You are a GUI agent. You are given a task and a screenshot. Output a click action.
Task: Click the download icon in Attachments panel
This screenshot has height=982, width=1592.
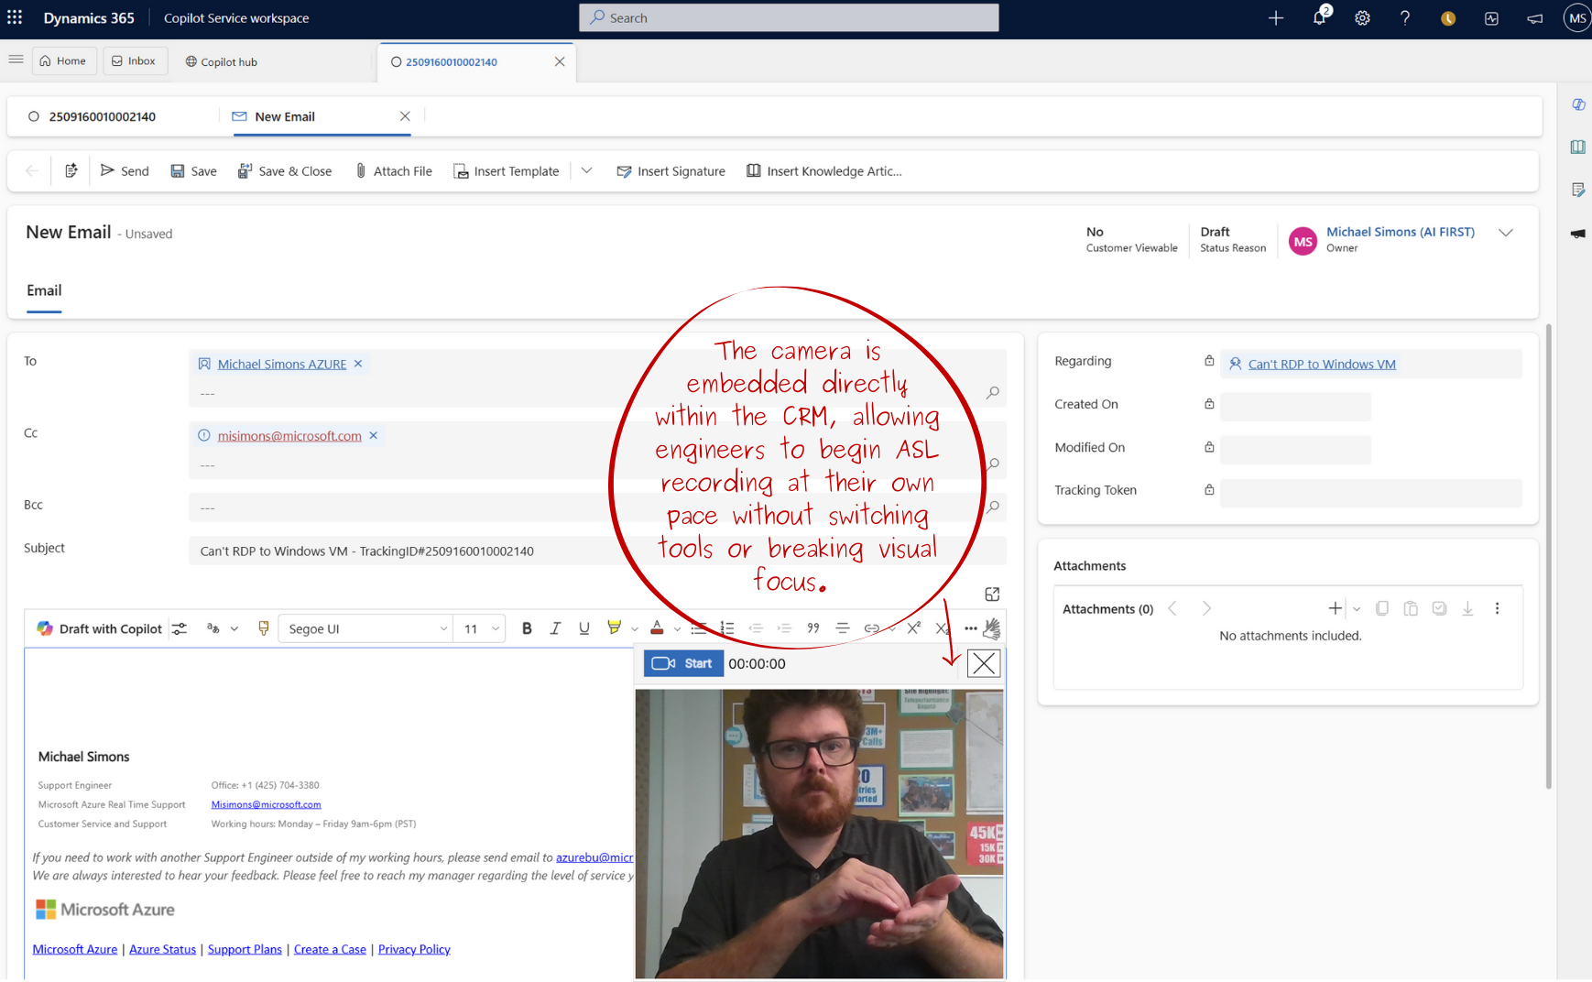pos(1468,607)
